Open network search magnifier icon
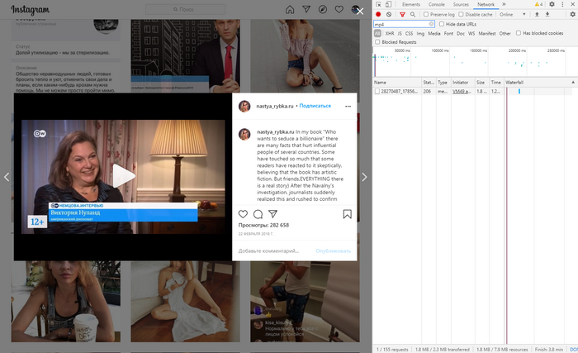This screenshot has width=578, height=353. 413,14
